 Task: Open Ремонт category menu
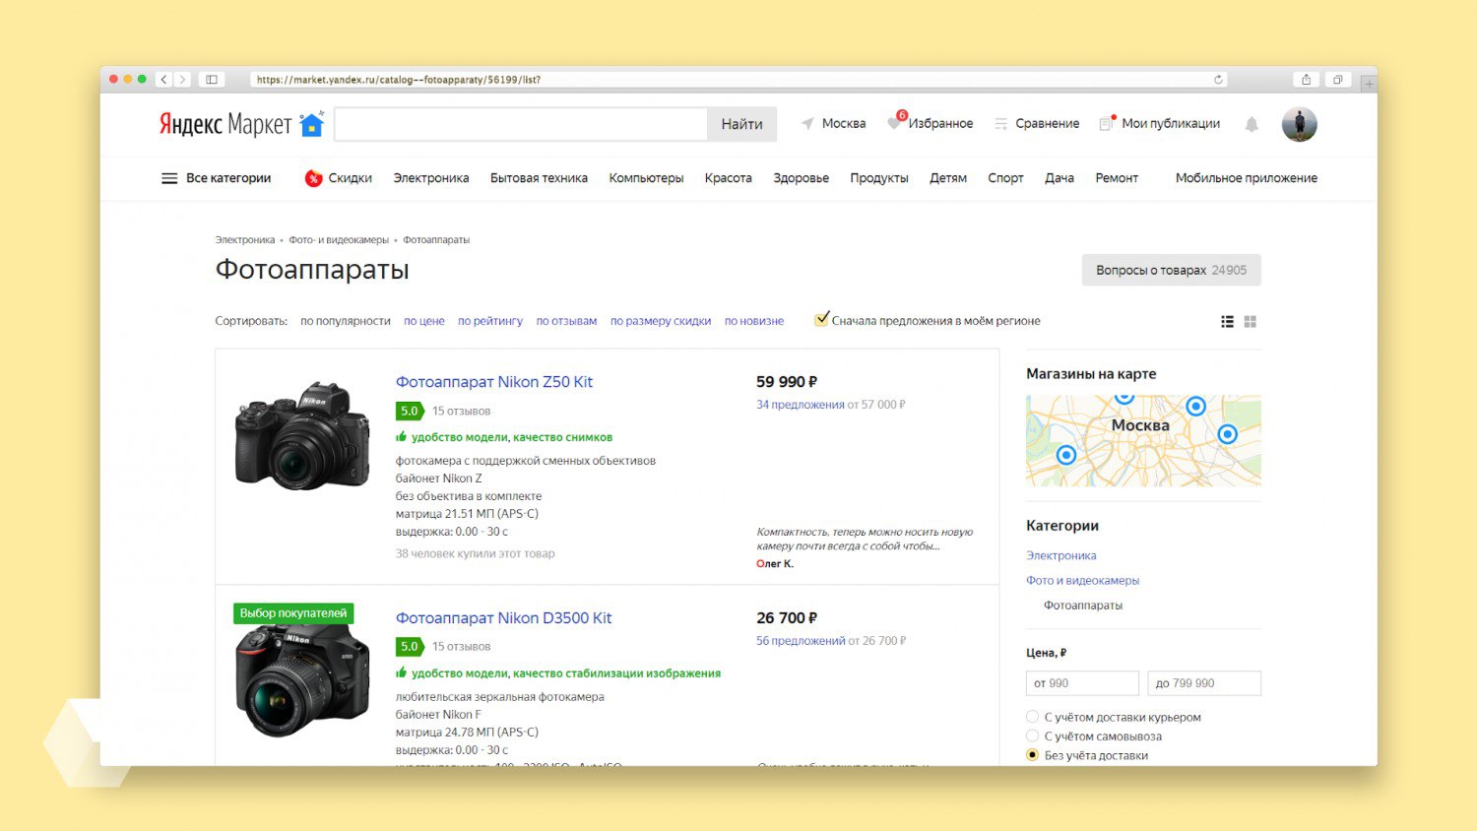(1117, 178)
